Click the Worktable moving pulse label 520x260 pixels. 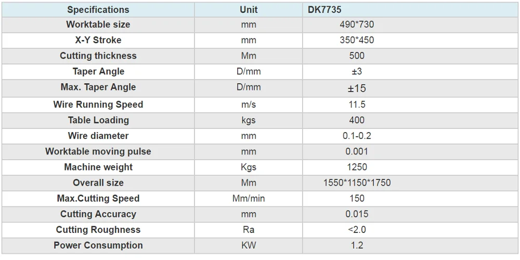pyautogui.click(x=98, y=151)
